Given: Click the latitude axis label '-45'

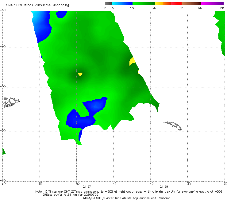Looking at the screenshot, I should click(3, 46).
